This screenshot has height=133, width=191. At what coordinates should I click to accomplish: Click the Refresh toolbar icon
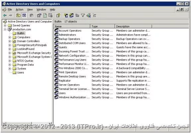tap(45, 15)
